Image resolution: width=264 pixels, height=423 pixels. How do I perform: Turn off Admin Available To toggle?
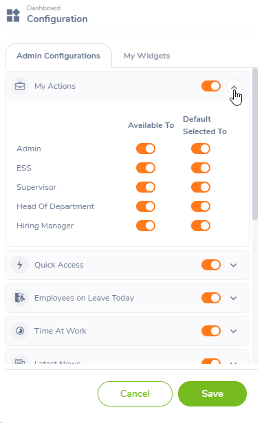(146, 149)
